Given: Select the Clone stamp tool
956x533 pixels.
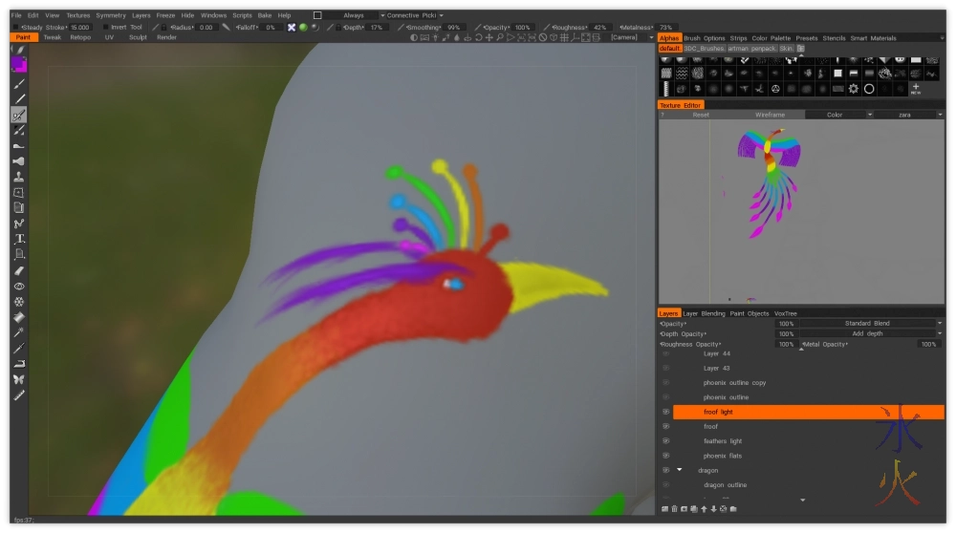Looking at the screenshot, I should click(x=19, y=177).
